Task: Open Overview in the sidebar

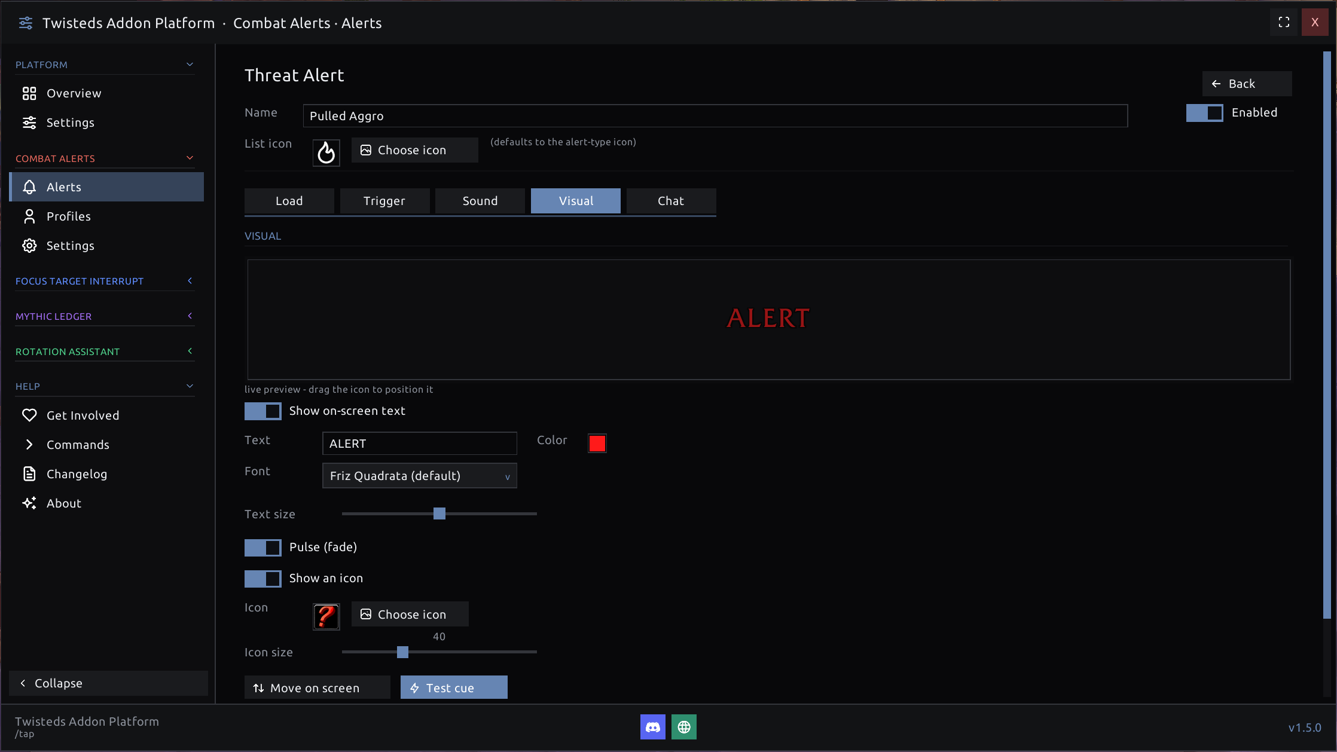Action: 106,93
